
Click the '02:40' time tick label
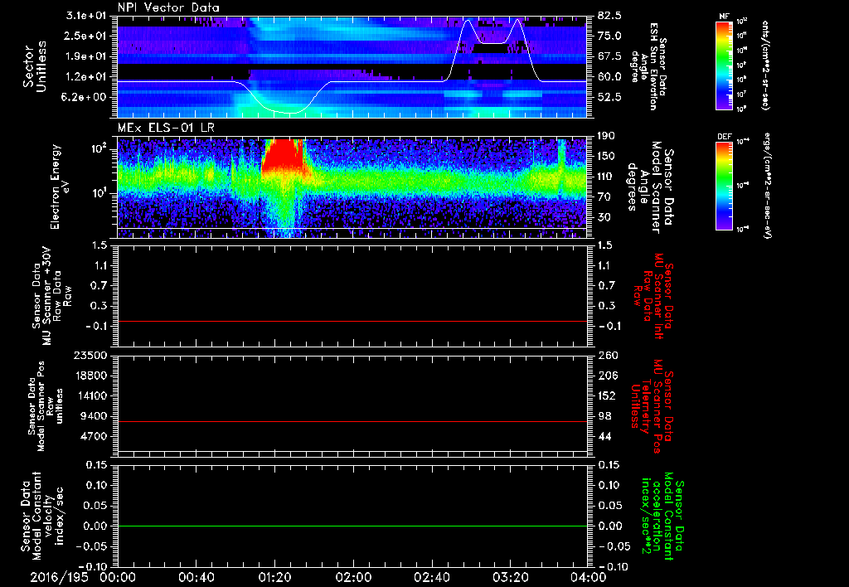[431, 577]
